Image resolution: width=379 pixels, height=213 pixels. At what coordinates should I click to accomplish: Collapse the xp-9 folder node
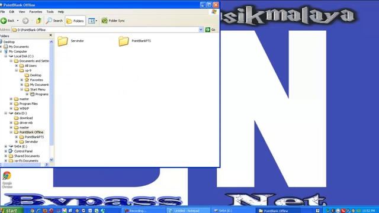(x=17, y=70)
